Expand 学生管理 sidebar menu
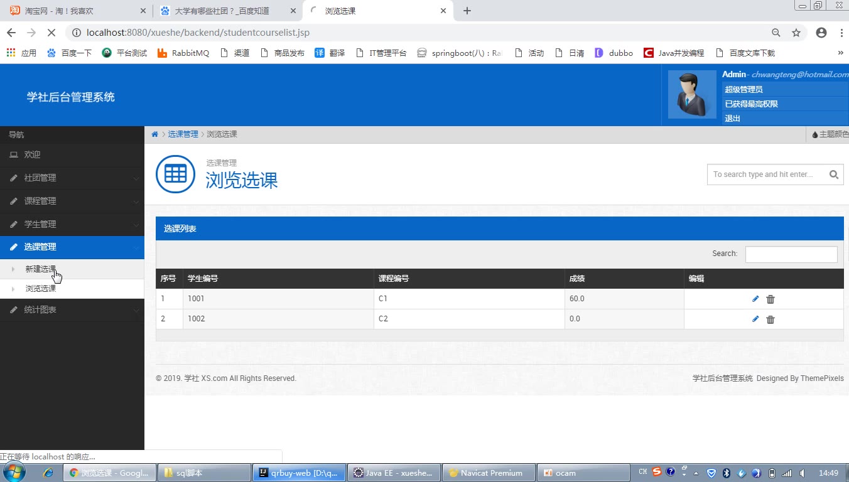 [x=72, y=224]
